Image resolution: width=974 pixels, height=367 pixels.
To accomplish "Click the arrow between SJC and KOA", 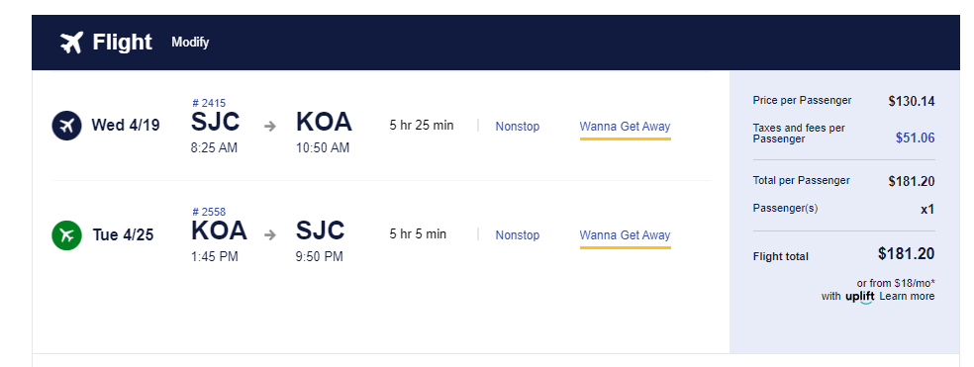I will coord(269,126).
